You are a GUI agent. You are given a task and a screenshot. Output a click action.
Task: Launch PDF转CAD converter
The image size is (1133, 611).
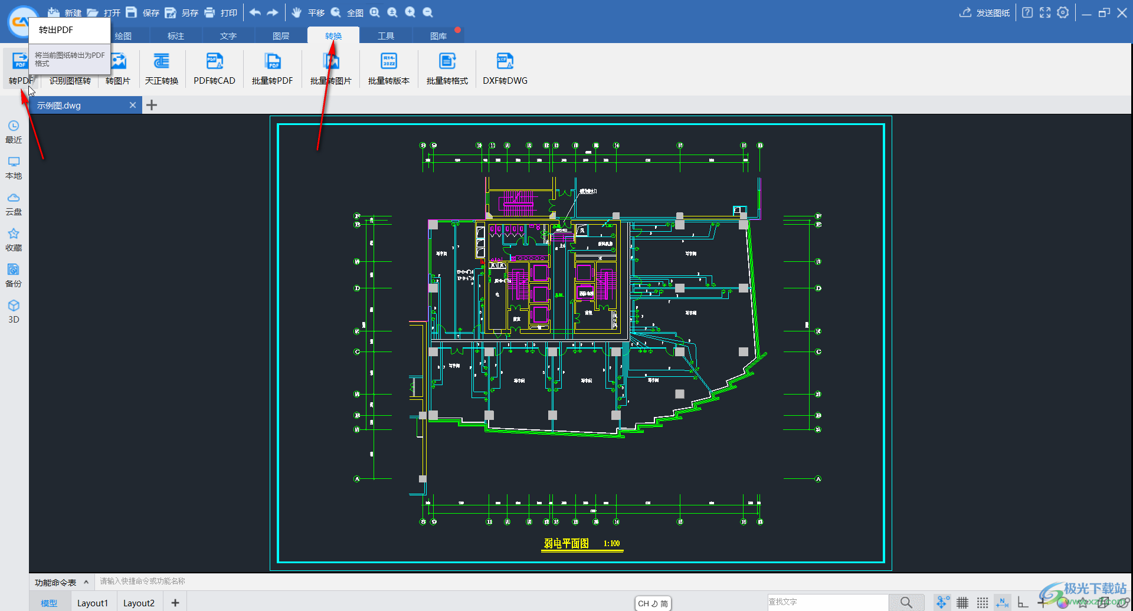[x=214, y=69]
